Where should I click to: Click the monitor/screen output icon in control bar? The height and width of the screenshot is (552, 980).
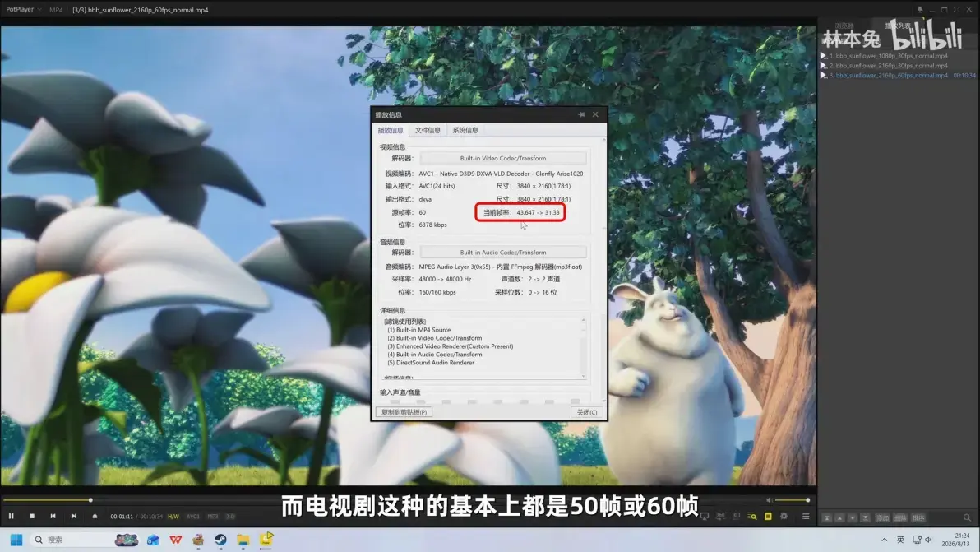coord(705,517)
